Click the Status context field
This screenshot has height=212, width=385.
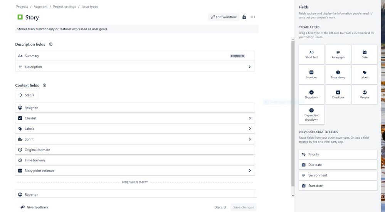click(x=27, y=95)
